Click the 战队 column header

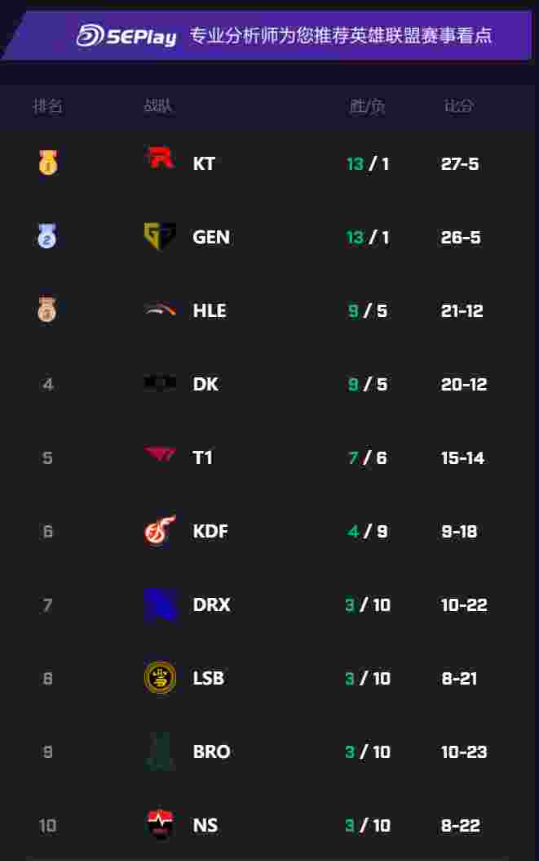[x=158, y=106]
